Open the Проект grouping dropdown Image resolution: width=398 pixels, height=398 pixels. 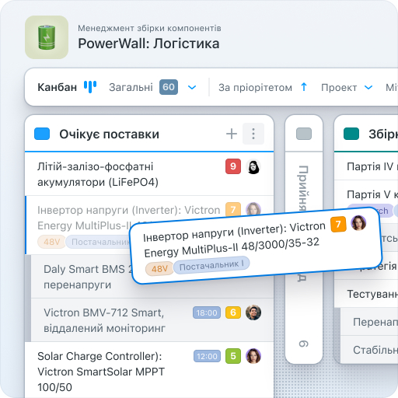(339, 88)
